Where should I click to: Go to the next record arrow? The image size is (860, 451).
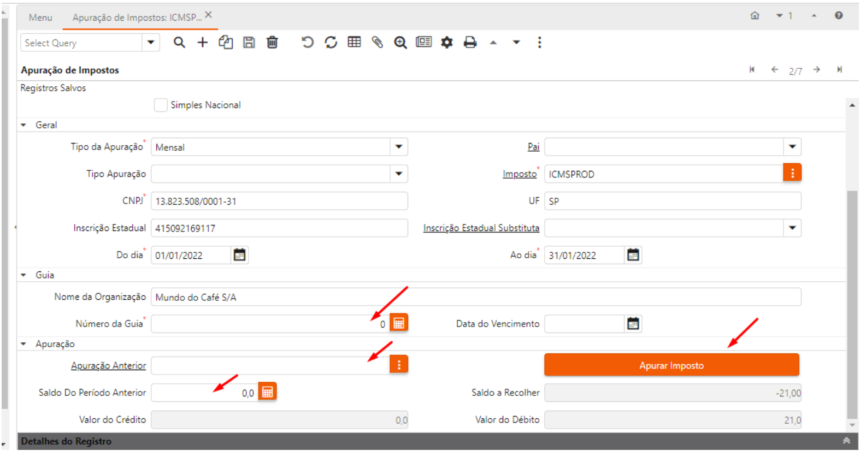click(x=816, y=70)
